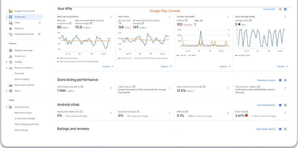Viewport: 298px width, 148px height.
Task: Click help icon beside Top countries / regions
Action: [x=258, y=87]
